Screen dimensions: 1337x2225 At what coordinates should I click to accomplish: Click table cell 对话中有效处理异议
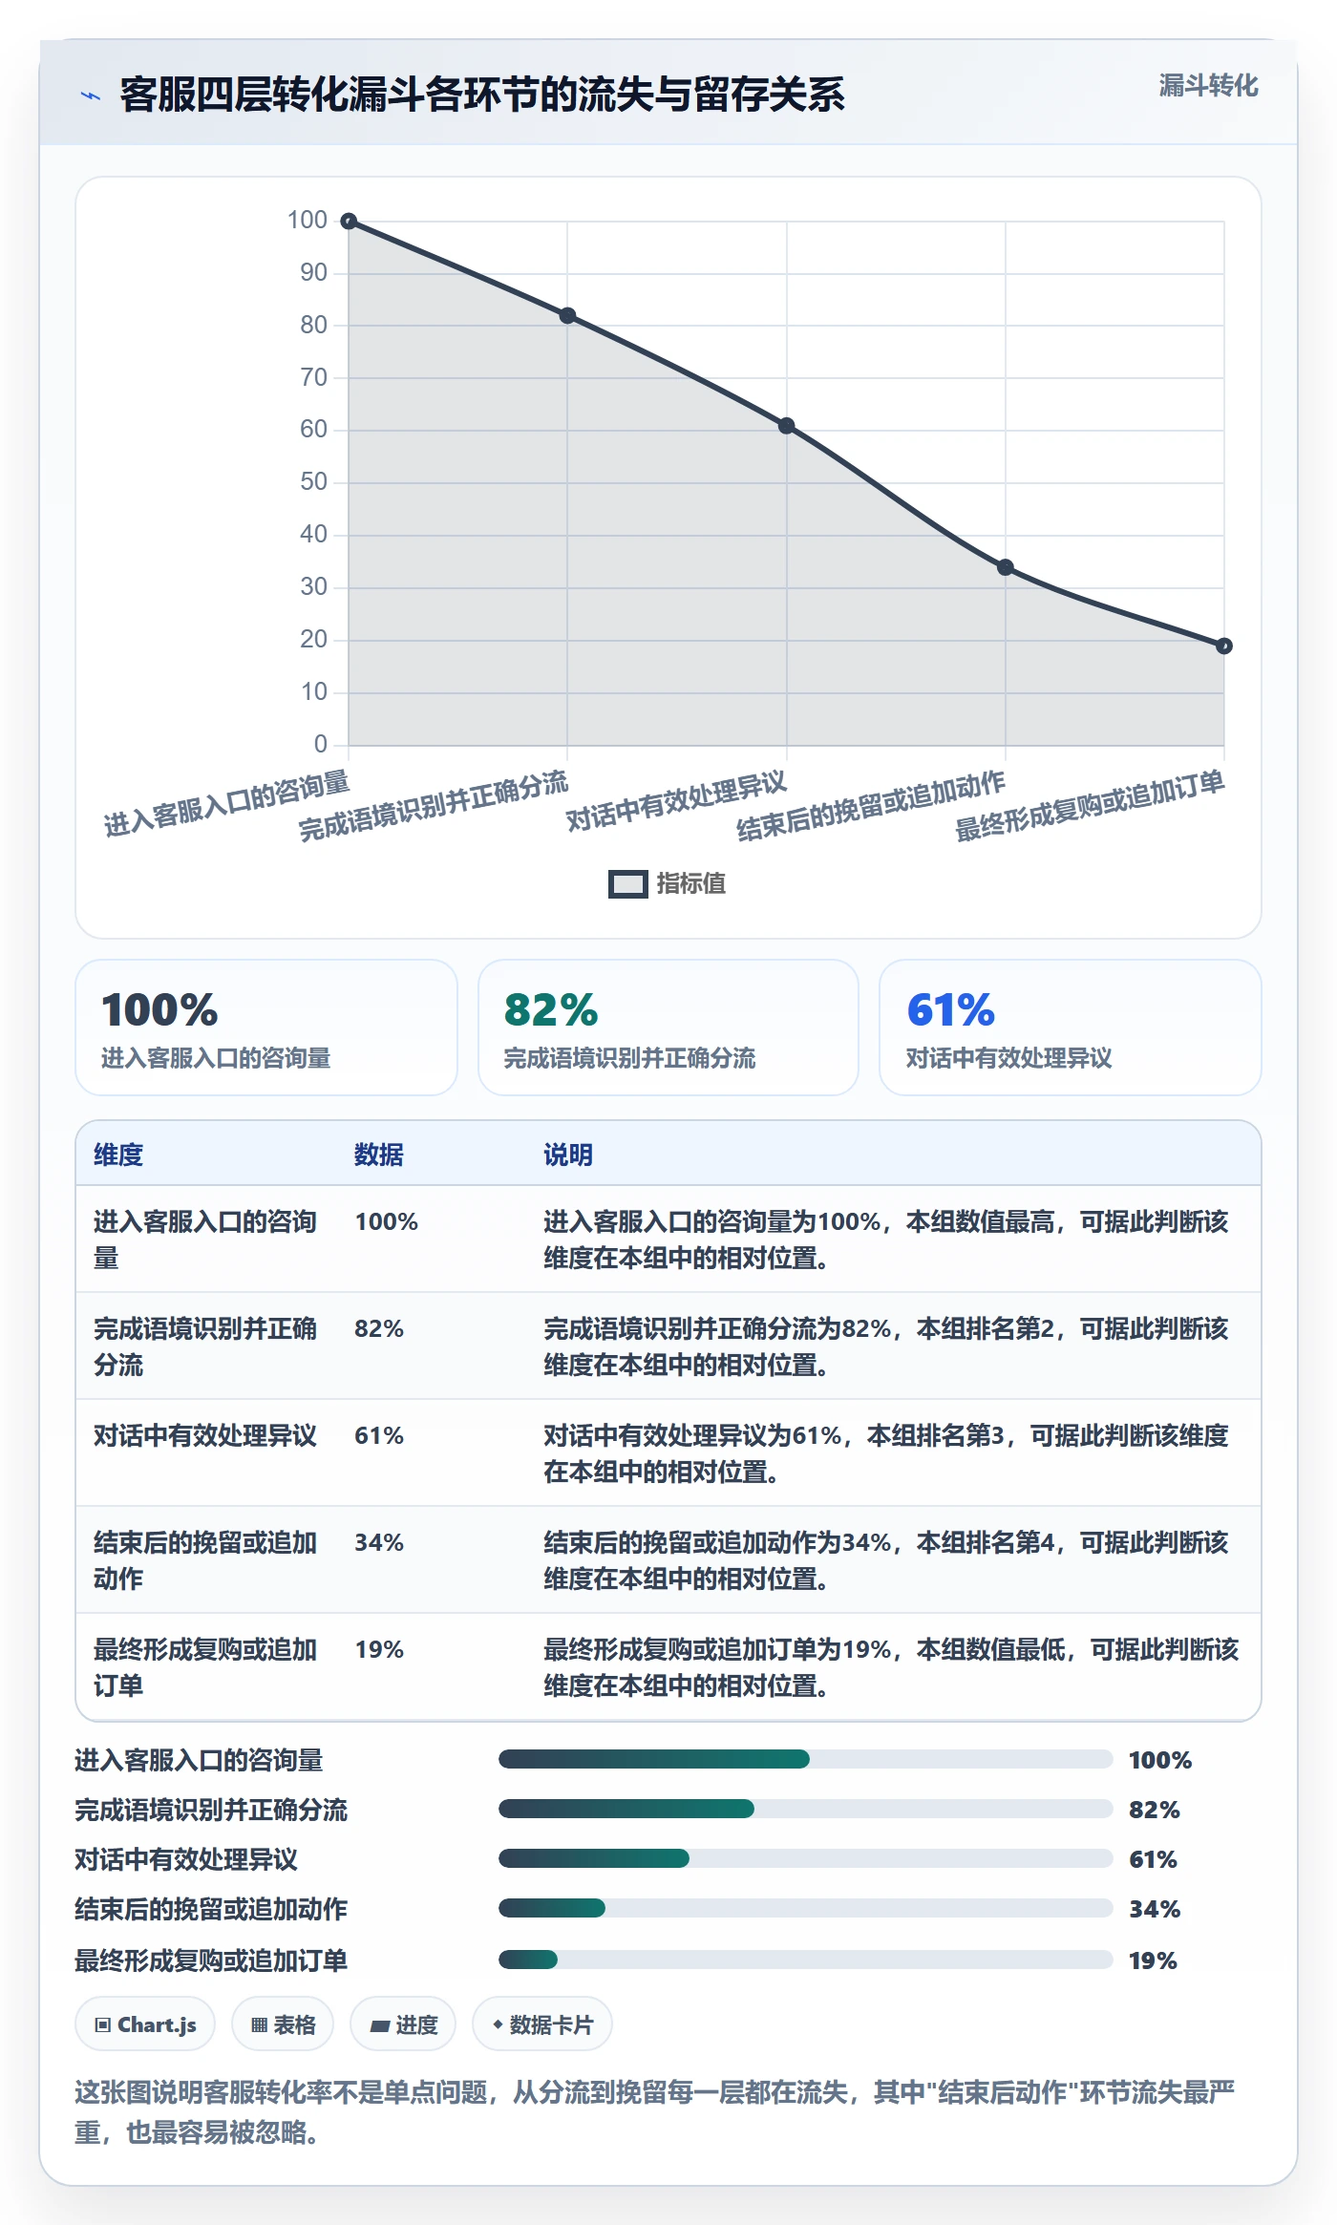pyautogui.click(x=205, y=1435)
